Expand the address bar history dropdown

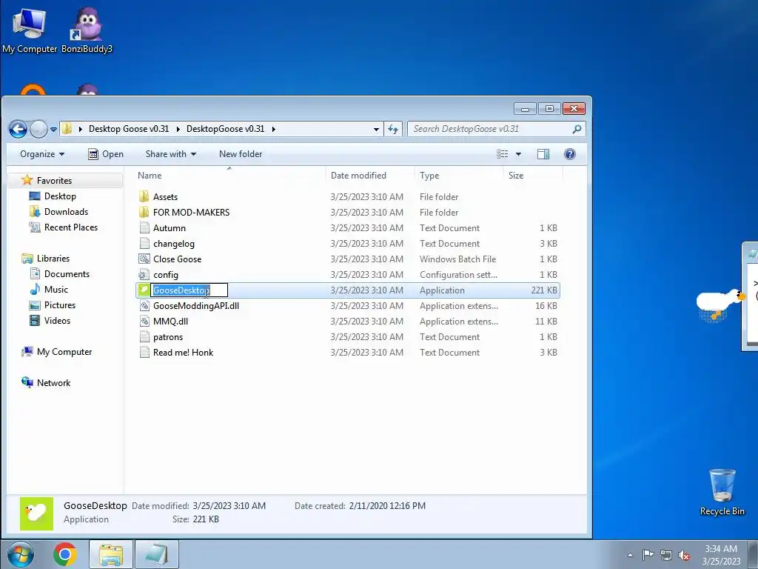pyautogui.click(x=376, y=129)
